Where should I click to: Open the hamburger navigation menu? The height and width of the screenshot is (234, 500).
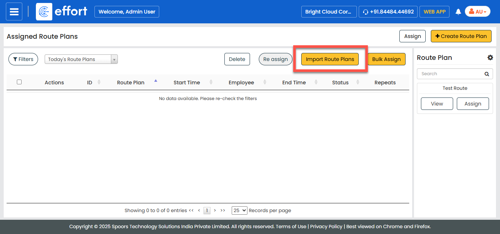tap(14, 12)
